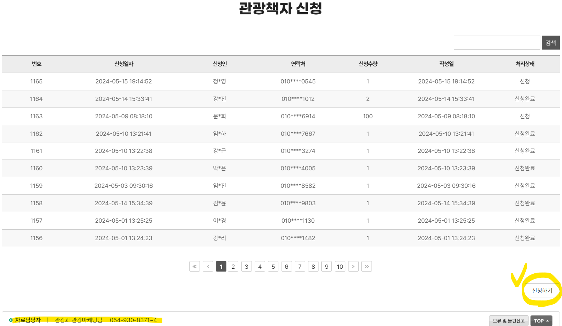Click row number 1157
The height and width of the screenshot is (326, 562).
(36, 221)
